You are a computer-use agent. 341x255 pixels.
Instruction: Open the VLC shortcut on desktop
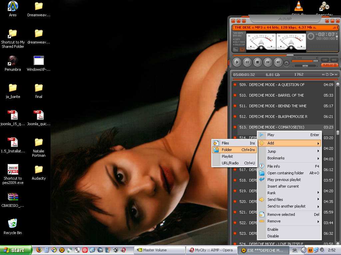(x=299, y=6)
